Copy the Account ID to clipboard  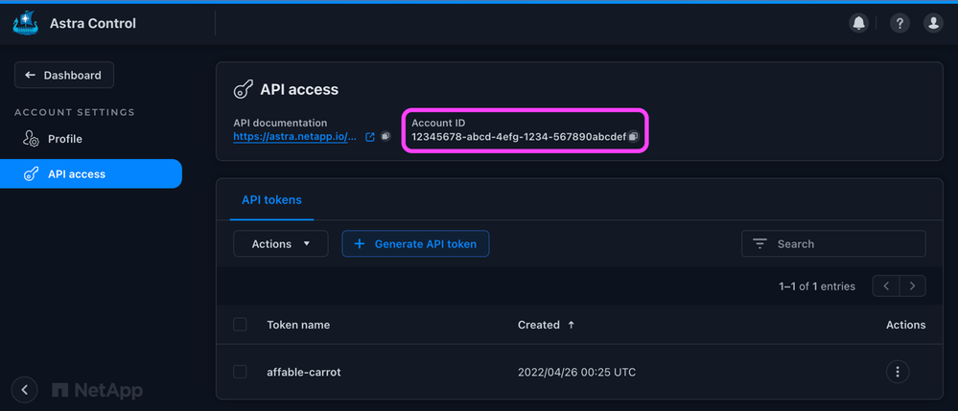pyautogui.click(x=634, y=137)
